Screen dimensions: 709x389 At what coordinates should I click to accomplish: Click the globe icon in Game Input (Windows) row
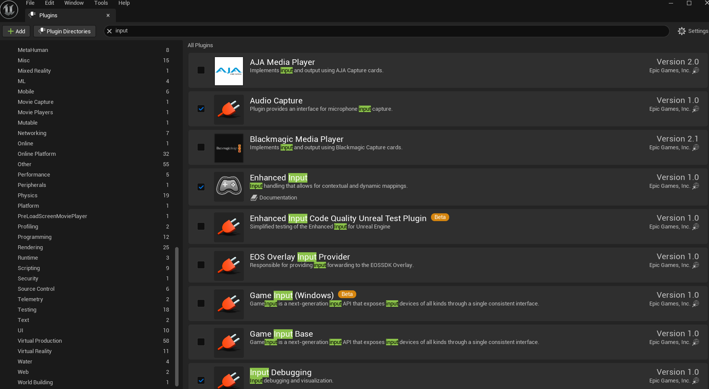coord(696,304)
